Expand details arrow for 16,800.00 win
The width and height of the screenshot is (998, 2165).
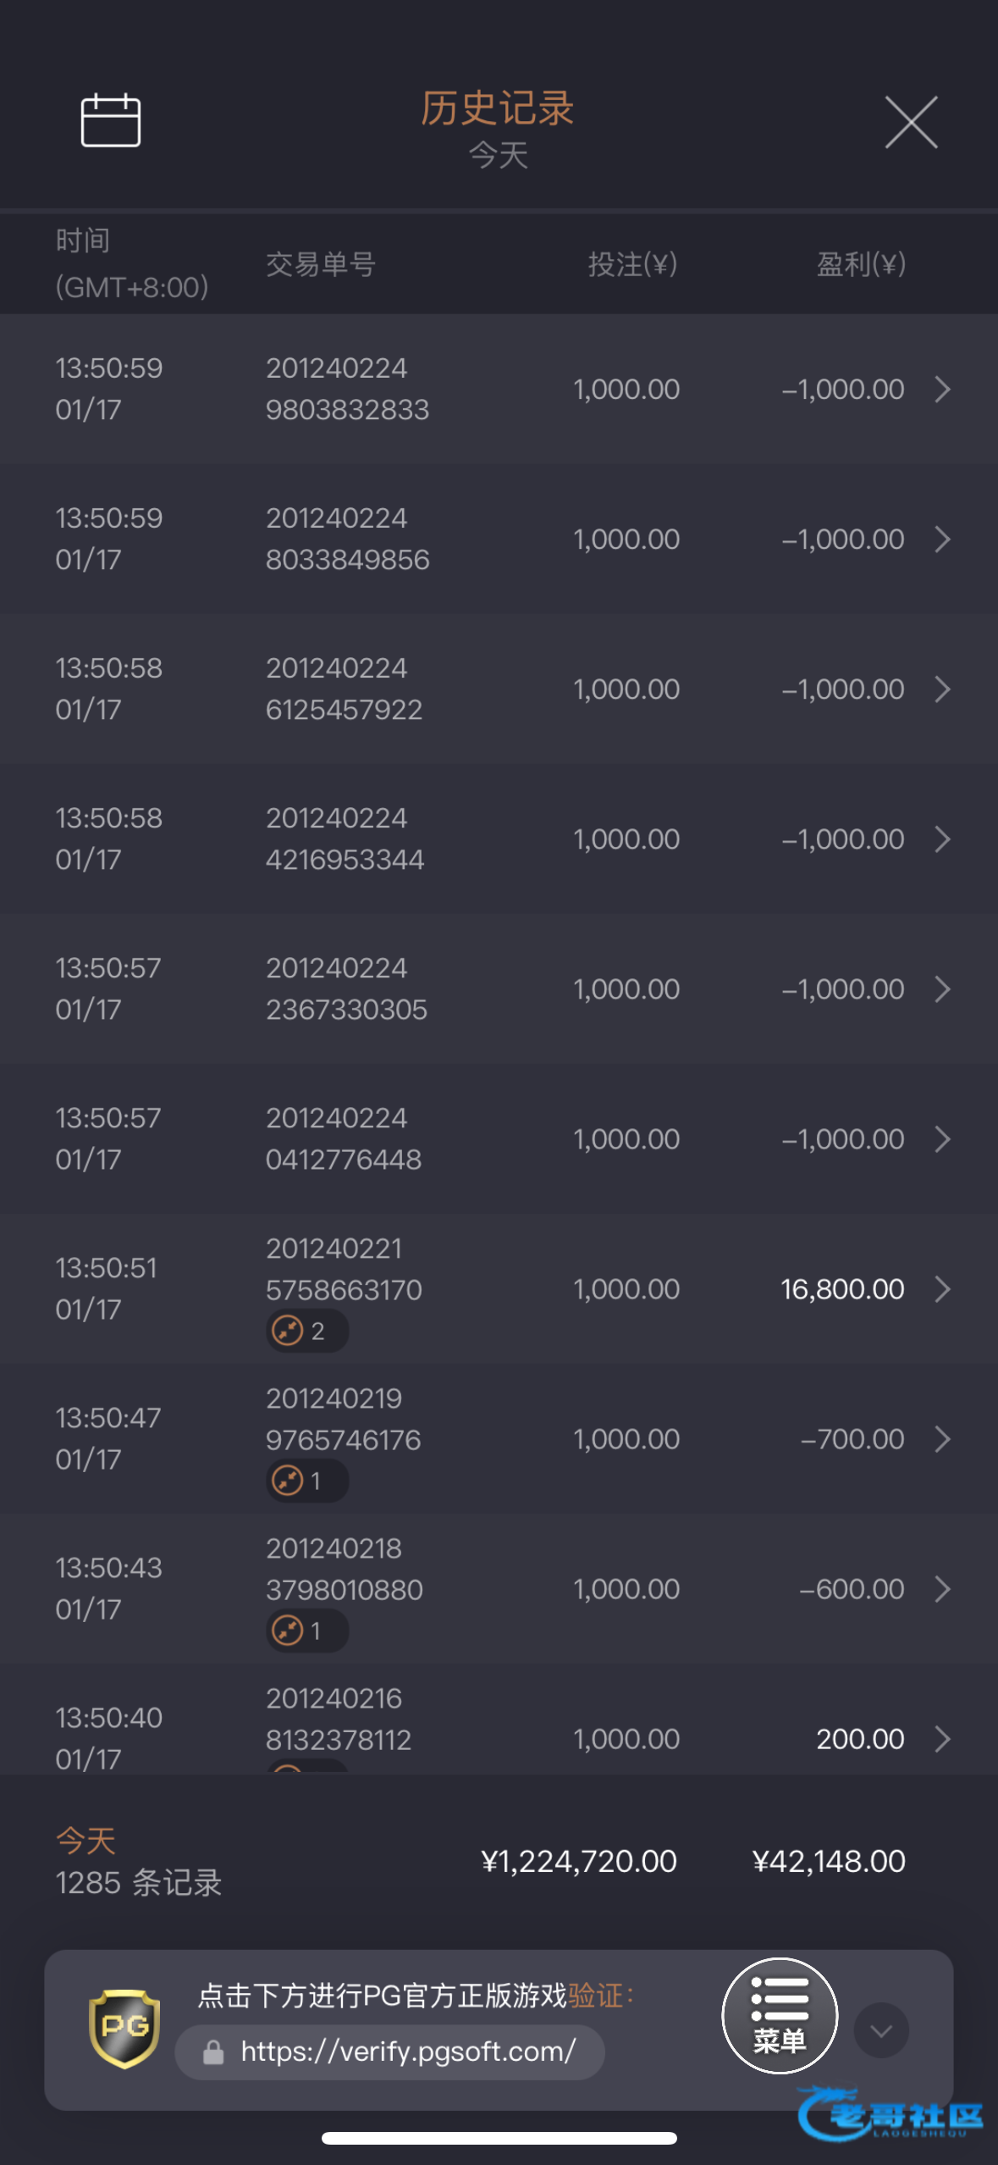tap(942, 1289)
